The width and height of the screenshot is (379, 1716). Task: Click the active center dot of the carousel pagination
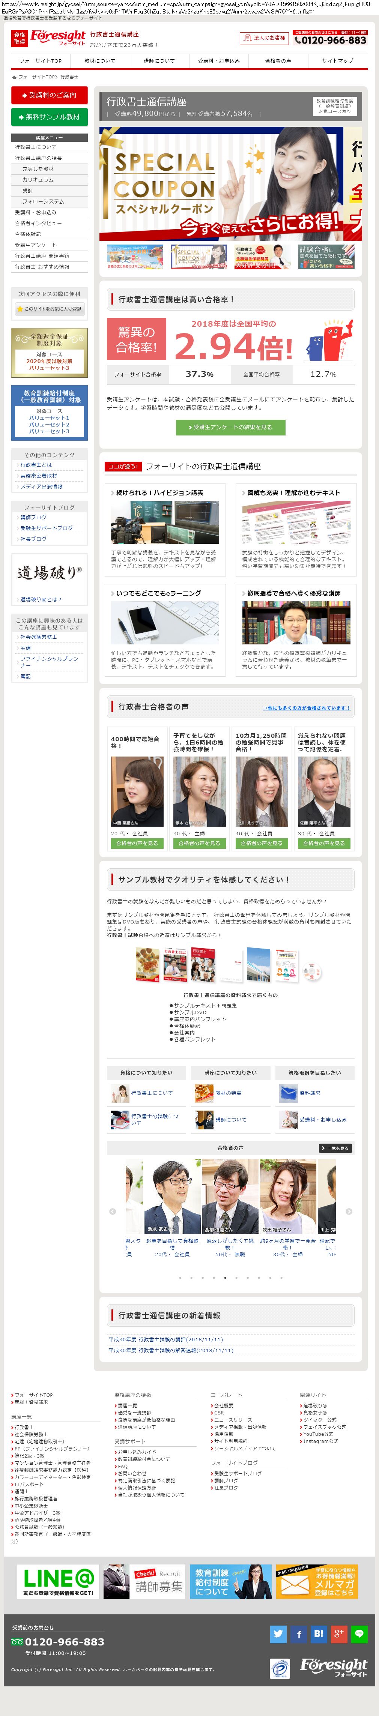click(225, 1278)
